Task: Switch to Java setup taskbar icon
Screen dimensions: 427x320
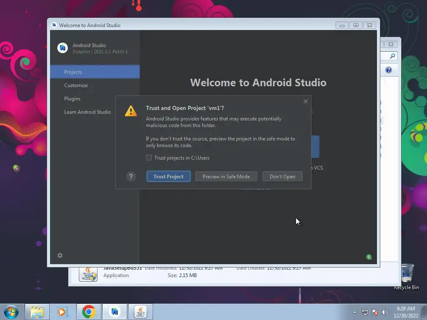Action: click(141, 312)
